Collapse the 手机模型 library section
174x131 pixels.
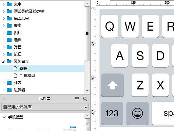pos(4,117)
